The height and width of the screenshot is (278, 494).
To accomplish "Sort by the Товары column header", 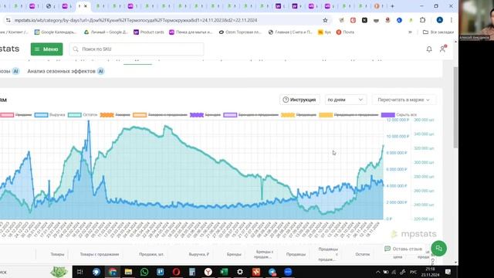I will (57, 254).
